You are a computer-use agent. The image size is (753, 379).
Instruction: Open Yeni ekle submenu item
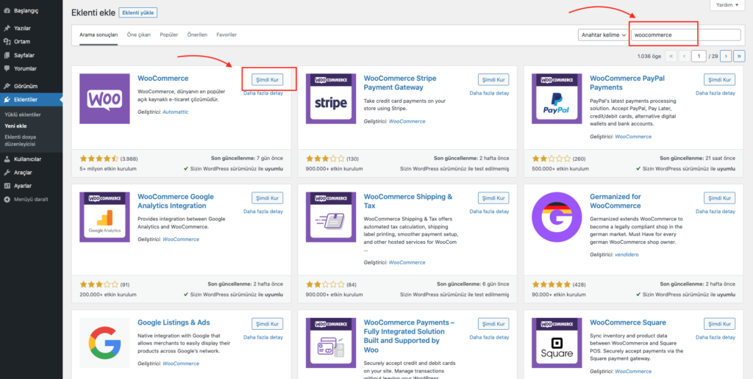(x=15, y=126)
